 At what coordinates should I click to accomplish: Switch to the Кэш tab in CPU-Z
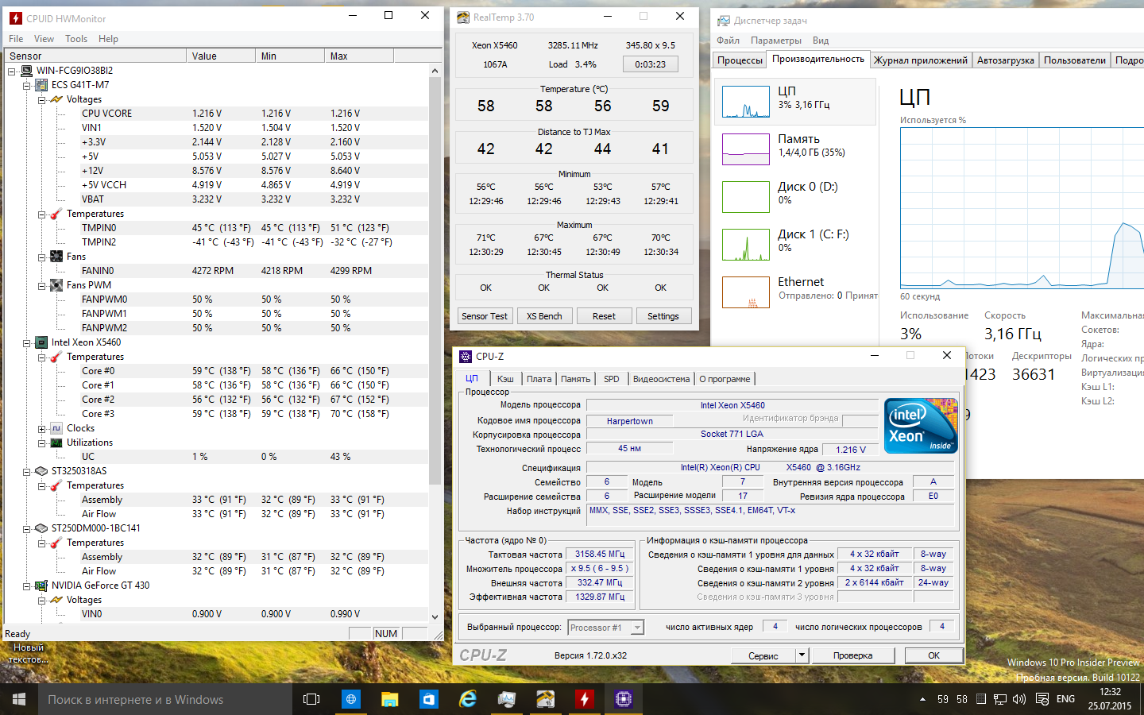pyautogui.click(x=505, y=379)
